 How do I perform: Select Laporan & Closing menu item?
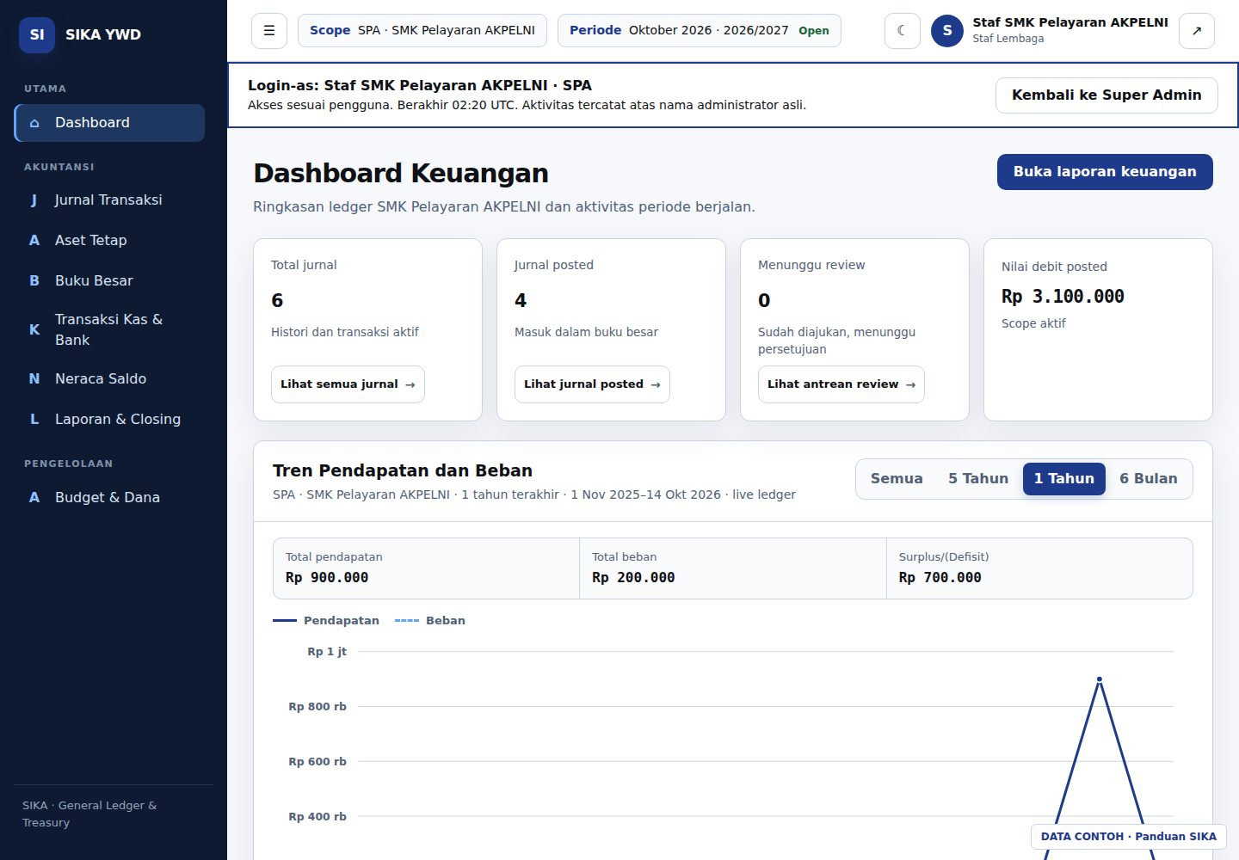pyautogui.click(x=109, y=420)
